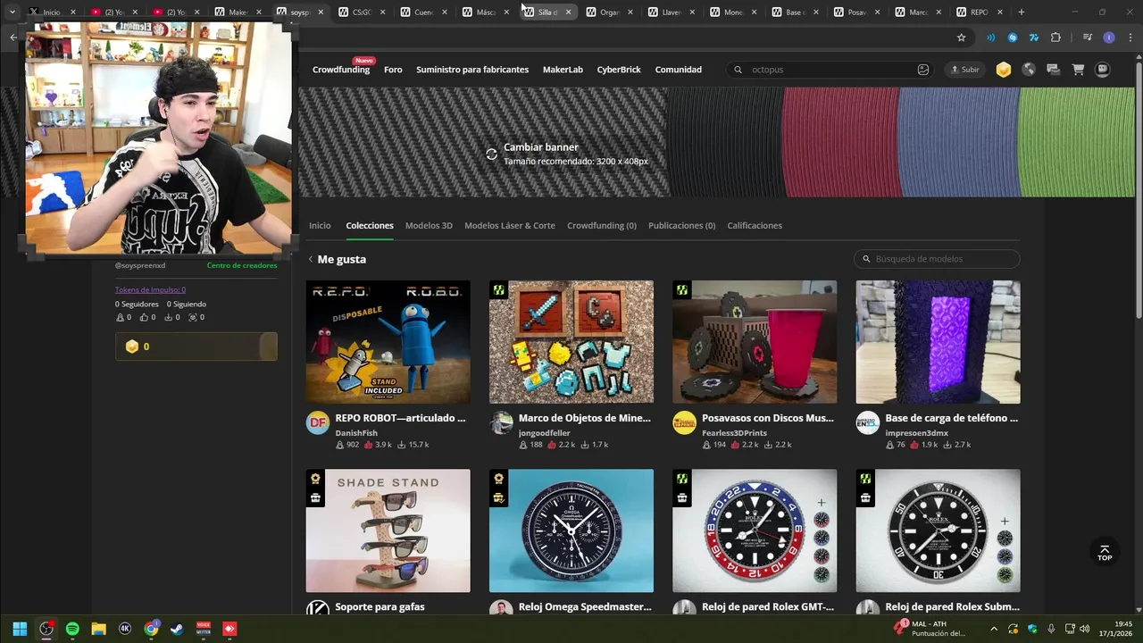1143x643 pixels.
Task: Open the Centro de creadores link
Action: pos(242,265)
